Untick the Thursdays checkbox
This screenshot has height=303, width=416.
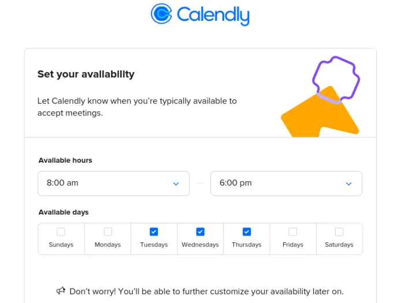click(247, 232)
